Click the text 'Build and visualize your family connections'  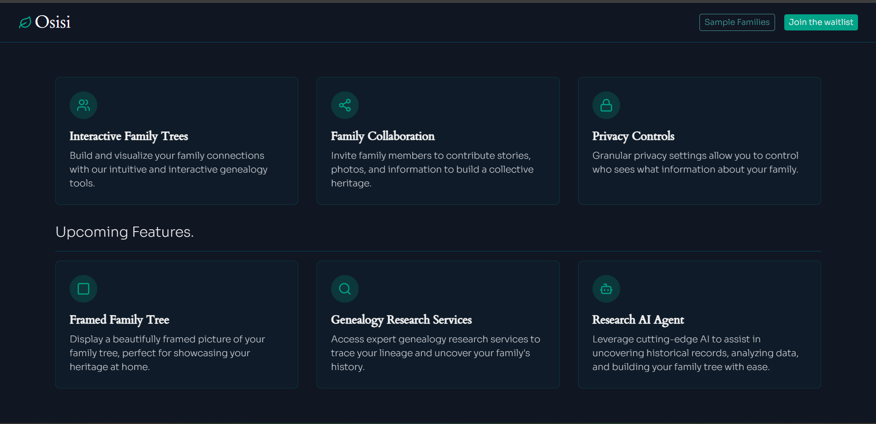point(167,155)
